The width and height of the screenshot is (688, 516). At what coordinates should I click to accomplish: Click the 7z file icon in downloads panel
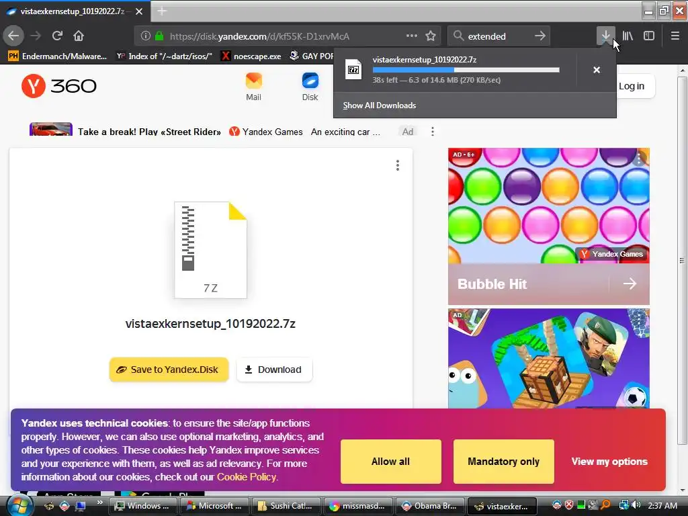coord(353,70)
